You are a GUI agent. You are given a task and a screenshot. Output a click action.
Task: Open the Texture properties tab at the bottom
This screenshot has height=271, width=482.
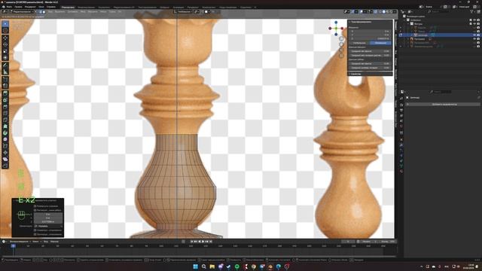click(x=401, y=171)
